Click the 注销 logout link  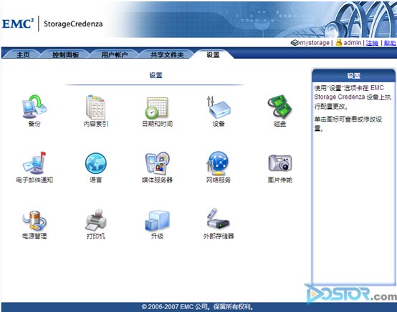coord(372,43)
